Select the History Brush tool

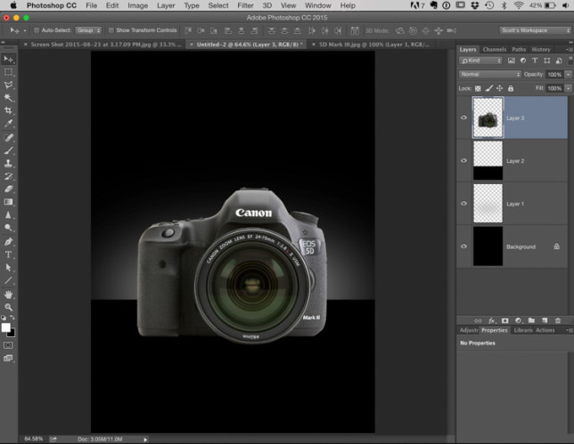tap(8, 176)
